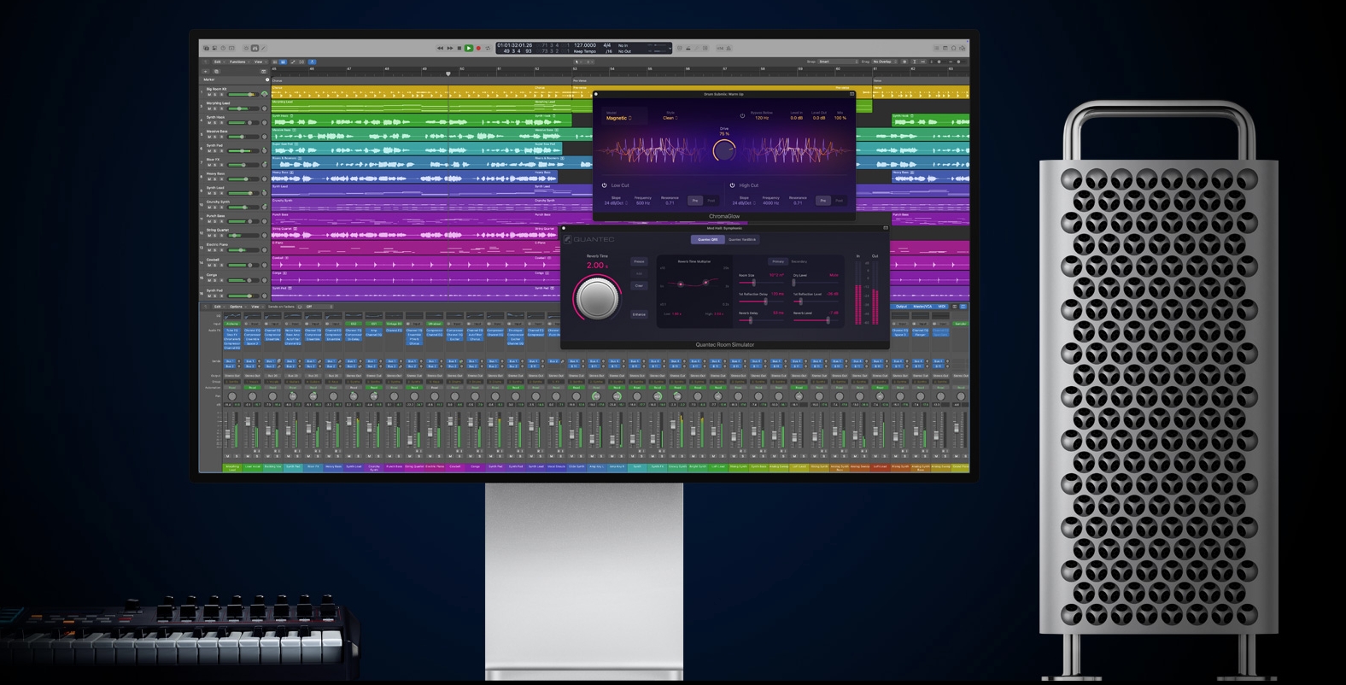This screenshot has width=1346, height=685.
Task: Open the Mixer using its control bar icon
Action: pos(255,48)
